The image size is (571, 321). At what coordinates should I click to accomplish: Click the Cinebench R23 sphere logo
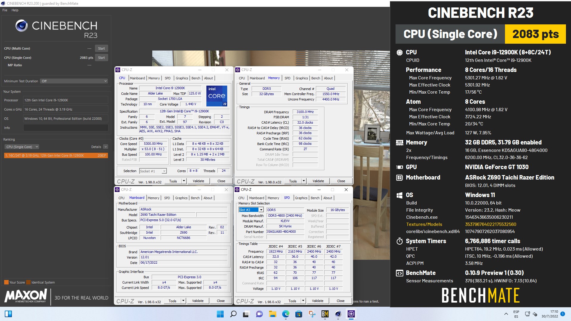[x=22, y=26]
